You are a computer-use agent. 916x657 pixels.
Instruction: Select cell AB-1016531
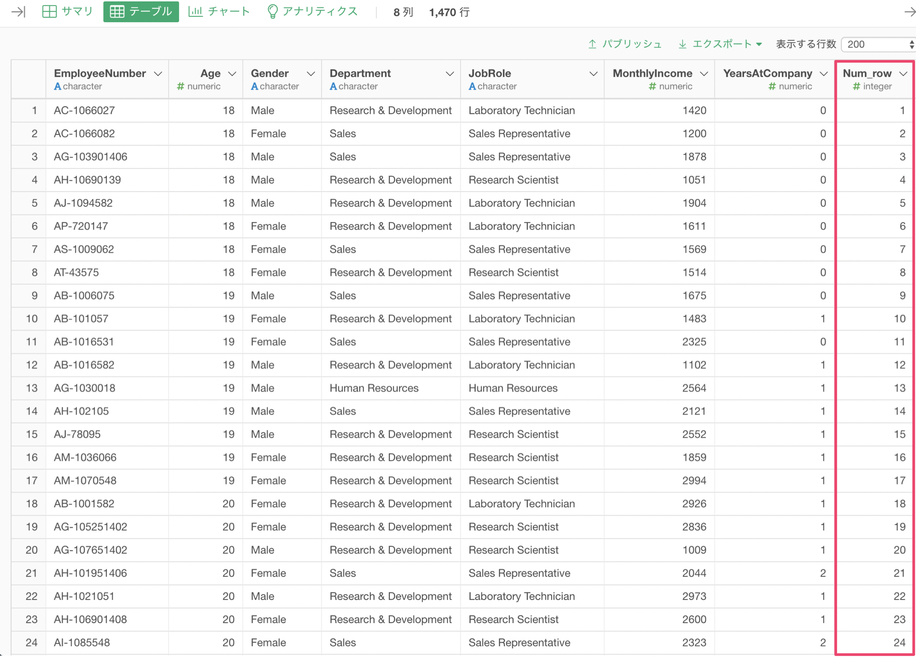[x=107, y=342]
